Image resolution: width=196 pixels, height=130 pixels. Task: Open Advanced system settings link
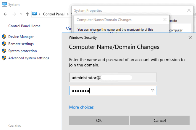(29, 58)
